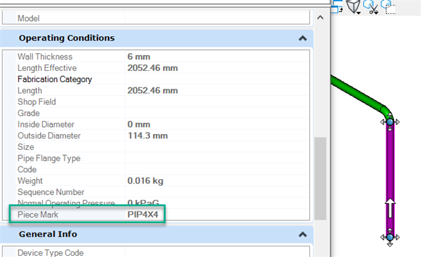Image resolution: width=421 pixels, height=257 pixels.
Task: Open the view rotation cube tool
Action: pyautogui.click(x=353, y=6)
